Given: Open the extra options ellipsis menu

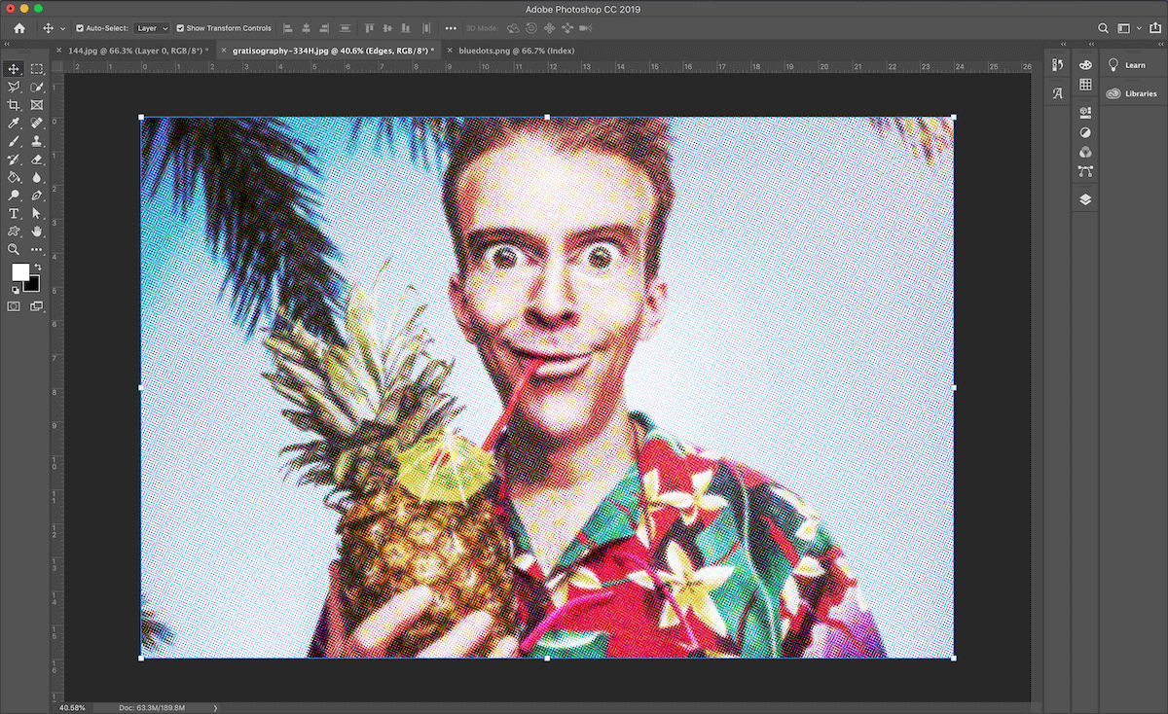Looking at the screenshot, I should [452, 28].
